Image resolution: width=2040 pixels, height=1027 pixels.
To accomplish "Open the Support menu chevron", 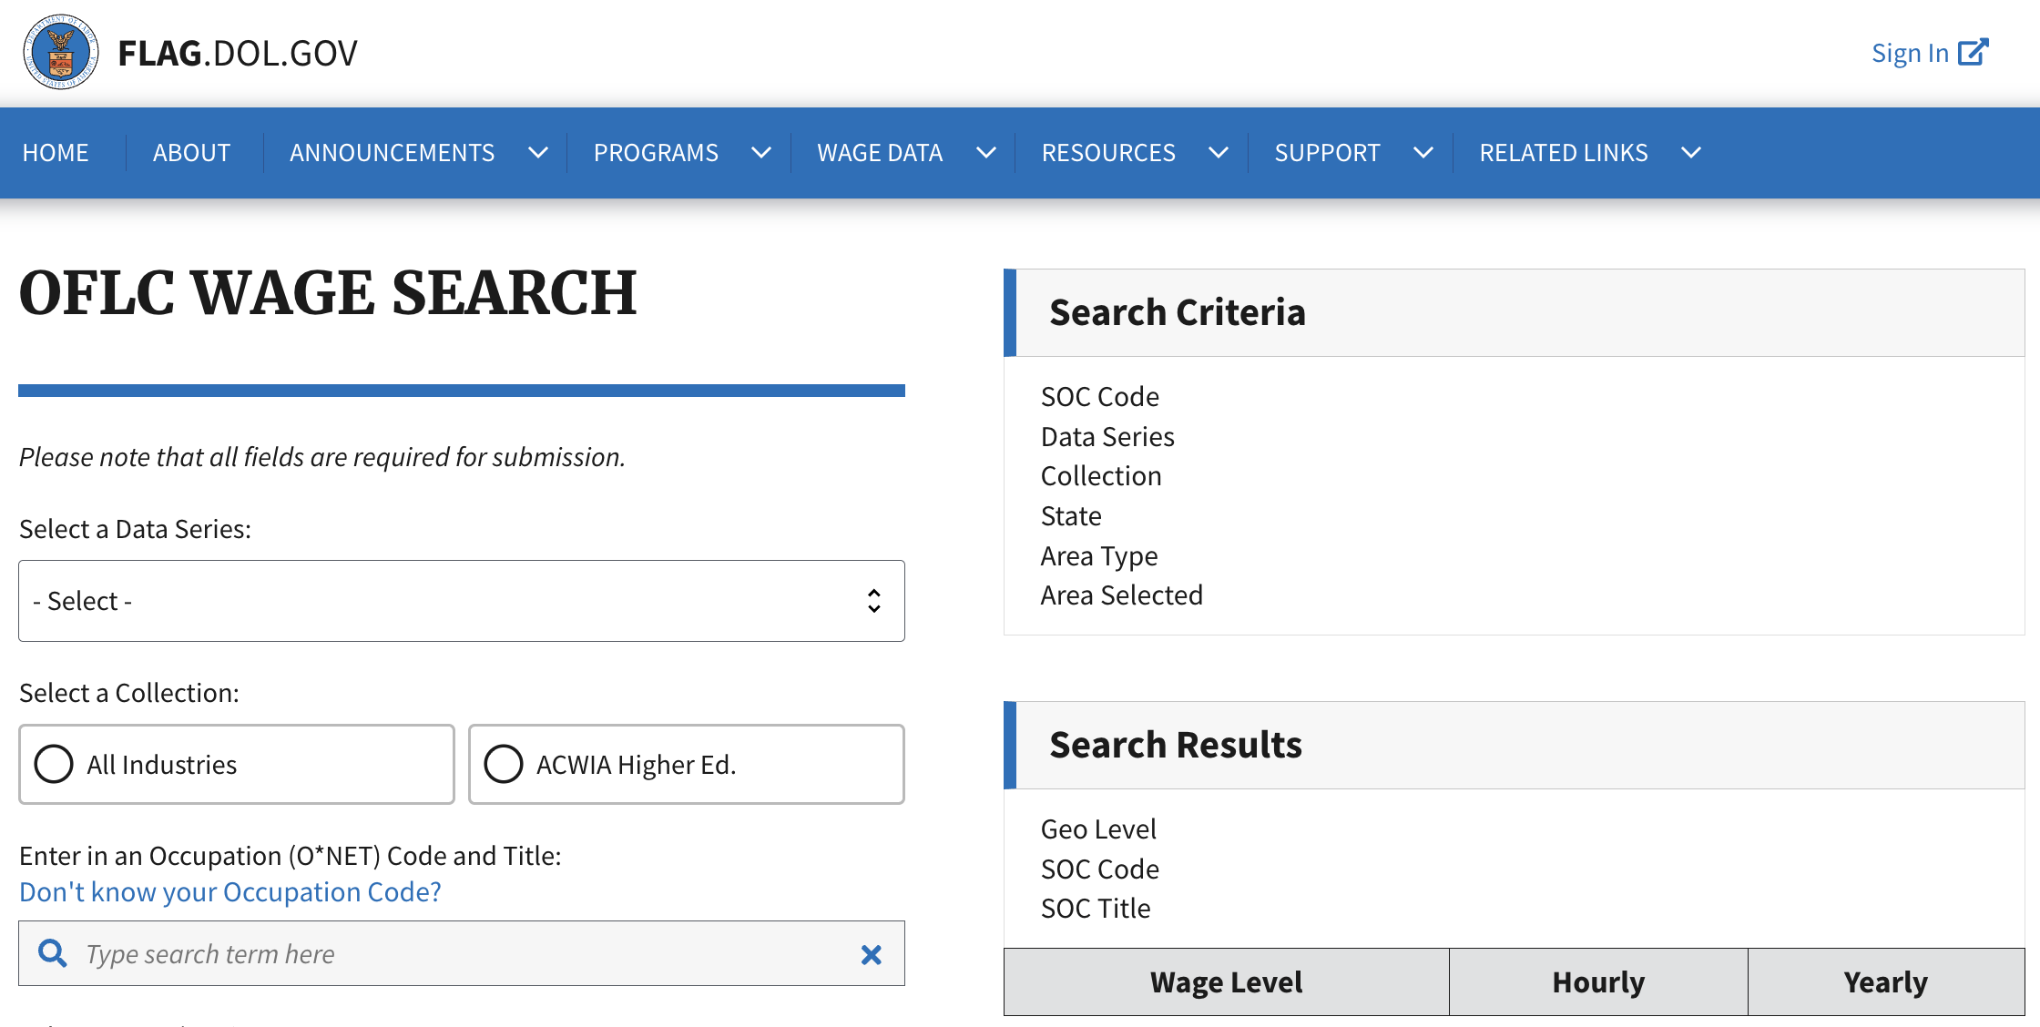I will pos(1423,153).
